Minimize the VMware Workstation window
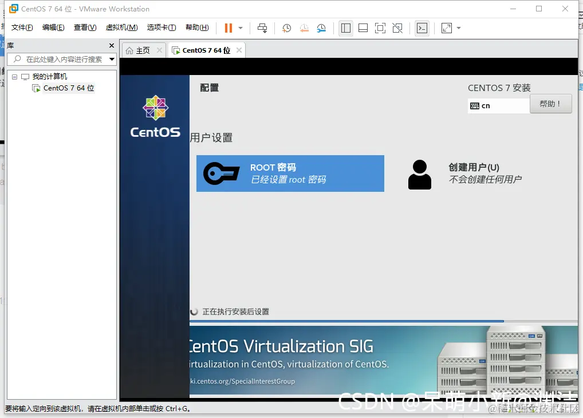 pos(513,9)
